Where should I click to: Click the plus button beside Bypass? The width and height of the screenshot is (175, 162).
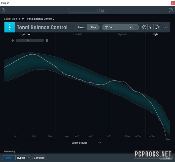[29, 158]
